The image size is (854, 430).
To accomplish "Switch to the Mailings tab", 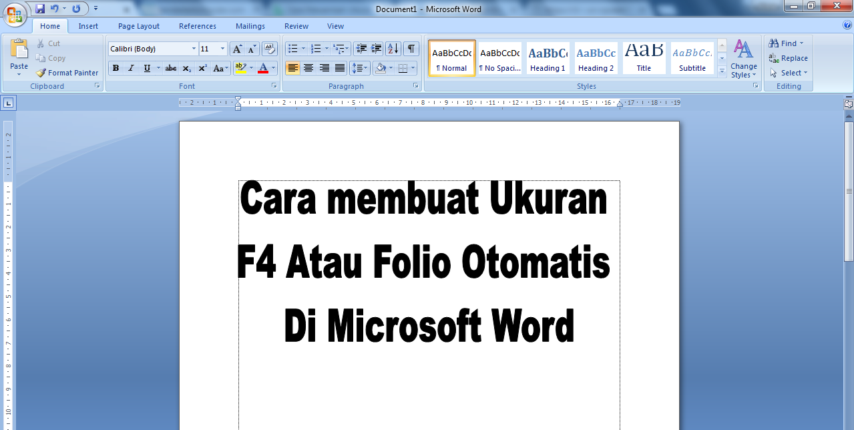I will tap(250, 26).
